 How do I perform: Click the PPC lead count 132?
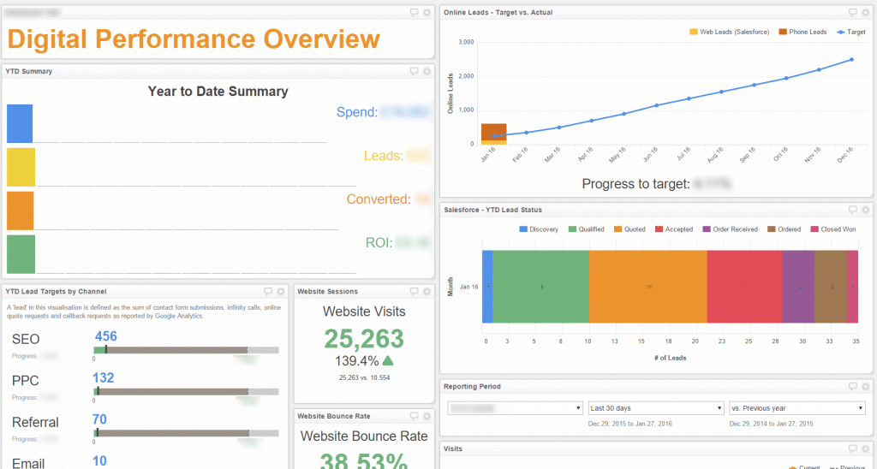[x=104, y=378]
